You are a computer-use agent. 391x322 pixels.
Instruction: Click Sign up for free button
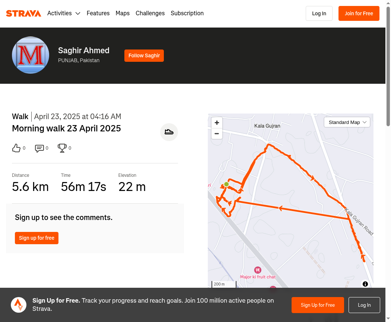36,238
